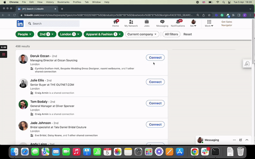255x159 pixels.
Task: Open Wi-Fi status in menu bar
Action: (218, 2)
